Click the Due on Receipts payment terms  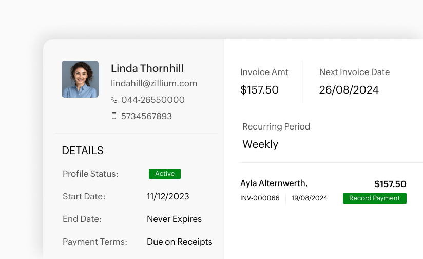[179, 242]
